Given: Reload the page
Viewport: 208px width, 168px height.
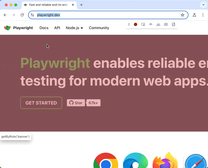Looking at the screenshot, I should pos(22,15).
